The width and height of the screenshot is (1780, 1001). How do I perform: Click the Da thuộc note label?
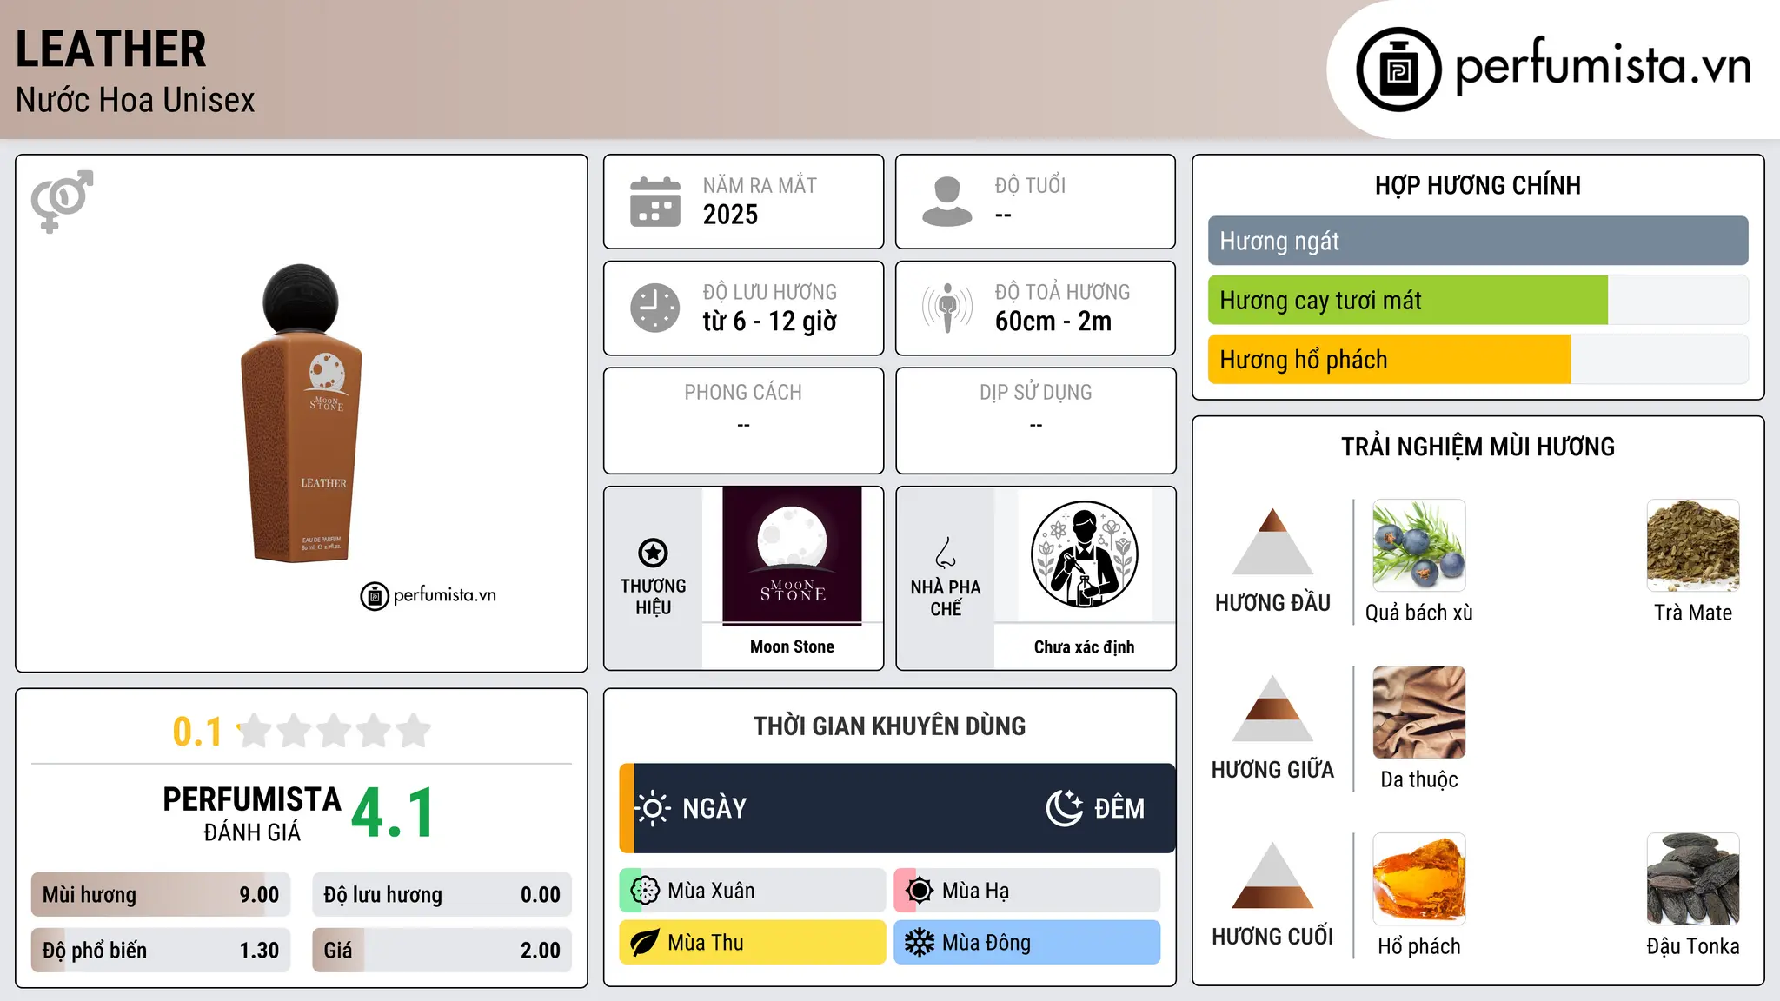click(1418, 779)
